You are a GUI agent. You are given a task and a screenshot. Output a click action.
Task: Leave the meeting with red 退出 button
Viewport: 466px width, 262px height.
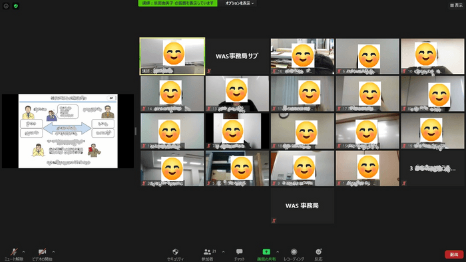[x=454, y=255]
